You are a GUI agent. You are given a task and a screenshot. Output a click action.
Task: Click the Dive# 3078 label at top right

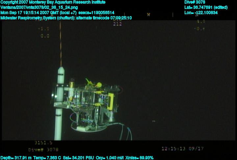[195, 2]
